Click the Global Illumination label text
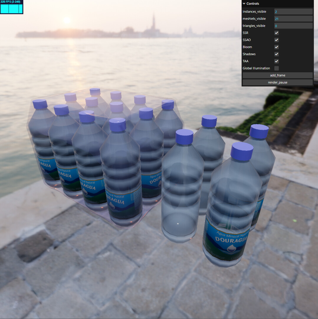This screenshot has height=319, width=318. point(256,68)
